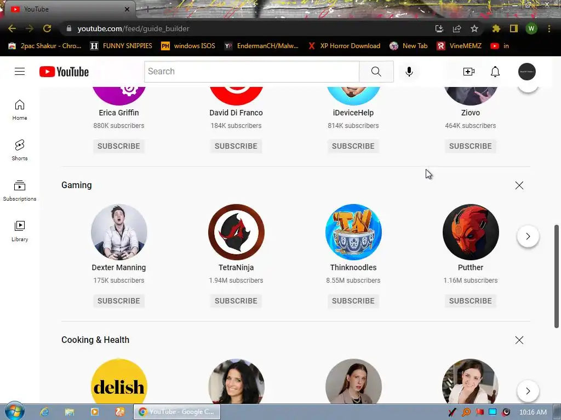Open the notifications bell
This screenshot has height=420, width=561.
point(495,72)
